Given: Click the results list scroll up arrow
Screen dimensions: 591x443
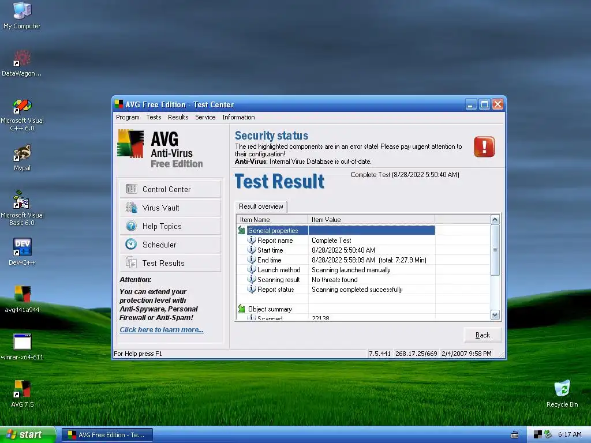Looking at the screenshot, I should (495, 219).
